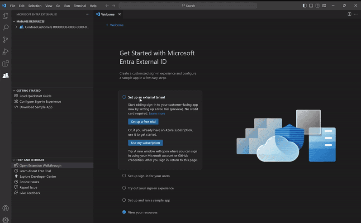This screenshot has width=361, height=223.
Task: Select the Welcome editor tab
Action: tap(109, 14)
